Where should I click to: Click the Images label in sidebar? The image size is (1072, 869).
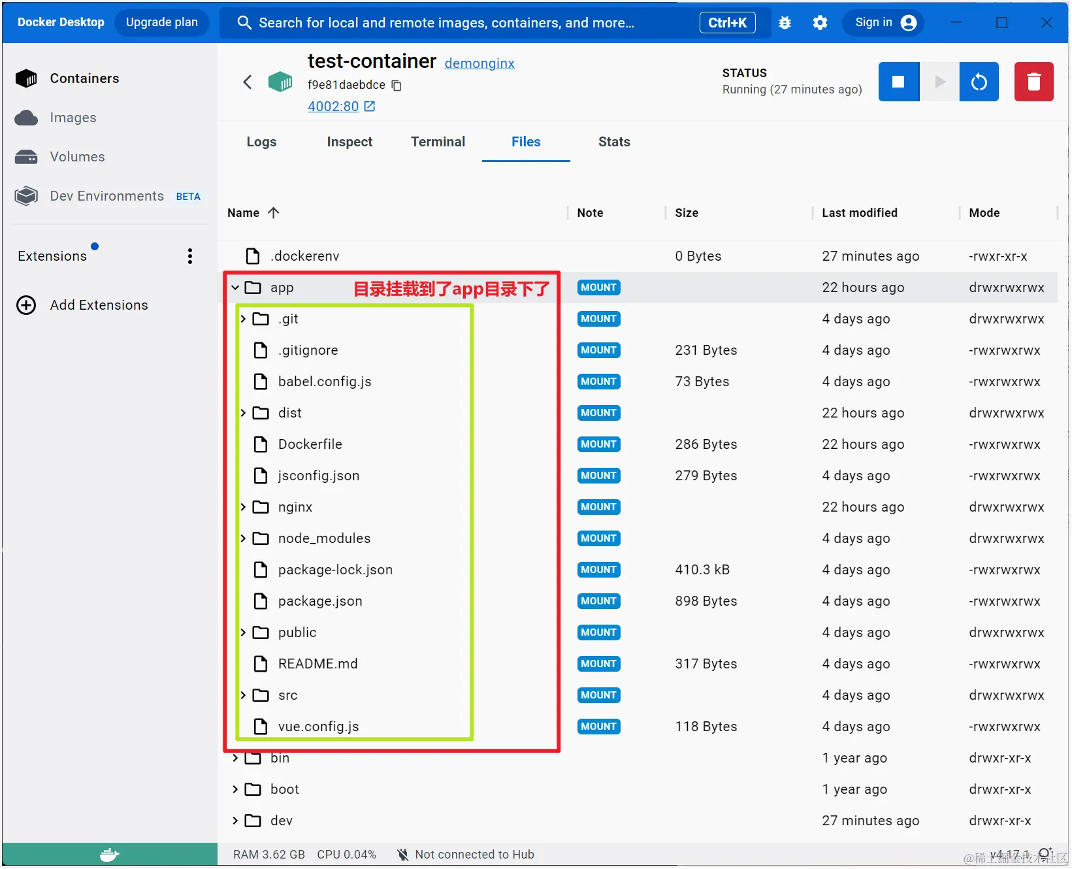pyautogui.click(x=73, y=118)
